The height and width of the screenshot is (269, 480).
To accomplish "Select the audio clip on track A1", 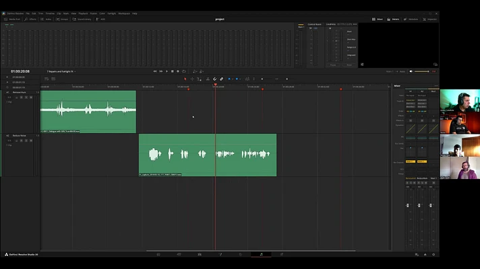I will (x=88, y=112).
